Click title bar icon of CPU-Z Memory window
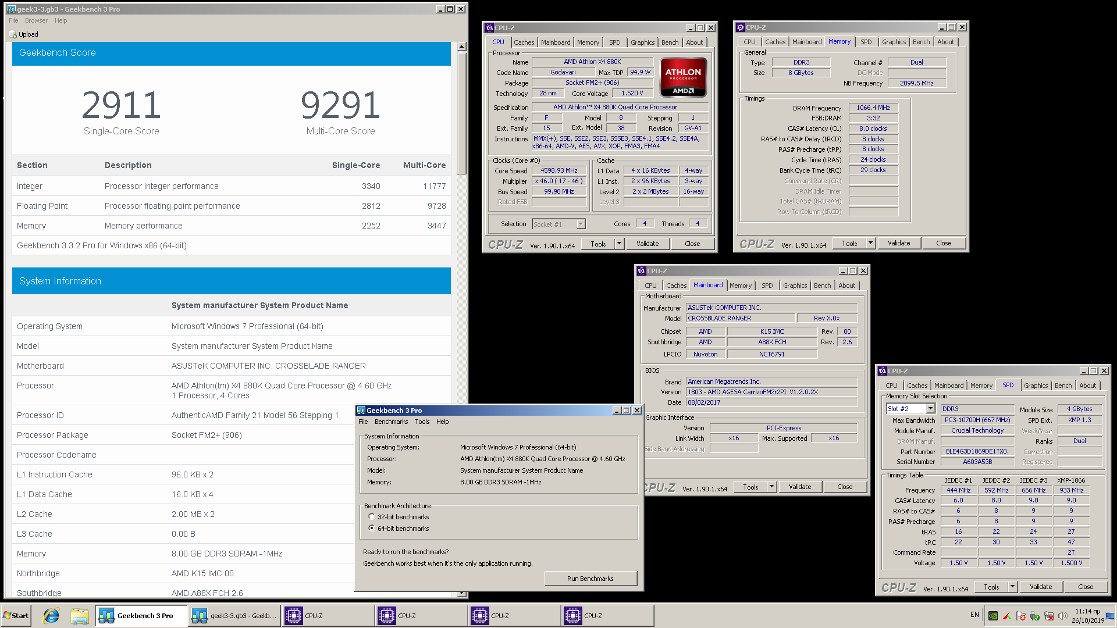The image size is (1117, 628). 741,27
